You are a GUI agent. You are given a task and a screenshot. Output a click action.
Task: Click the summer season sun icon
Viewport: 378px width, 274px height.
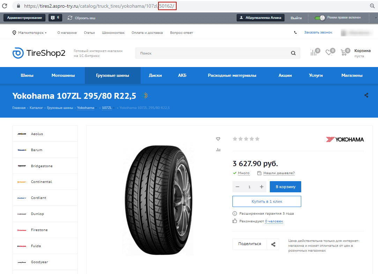click(x=146, y=96)
